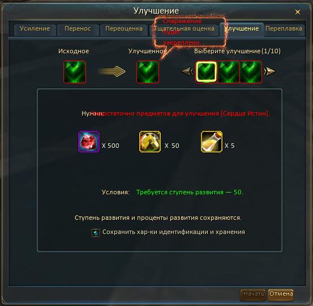
Task: Click the yellow orb material icon x50
Action: 150,142
